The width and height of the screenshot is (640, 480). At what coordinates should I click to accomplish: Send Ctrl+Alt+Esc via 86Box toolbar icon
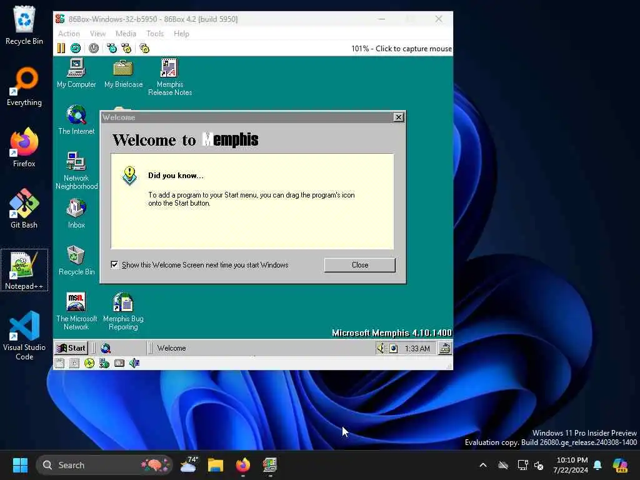pos(126,48)
